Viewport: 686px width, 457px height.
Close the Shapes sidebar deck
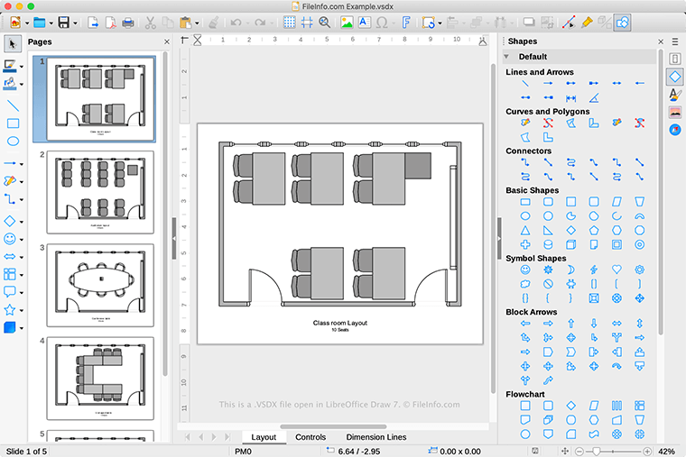click(x=661, y=41)
